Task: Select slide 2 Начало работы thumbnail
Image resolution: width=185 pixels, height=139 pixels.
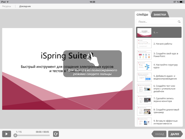Action: coord(144,44)
